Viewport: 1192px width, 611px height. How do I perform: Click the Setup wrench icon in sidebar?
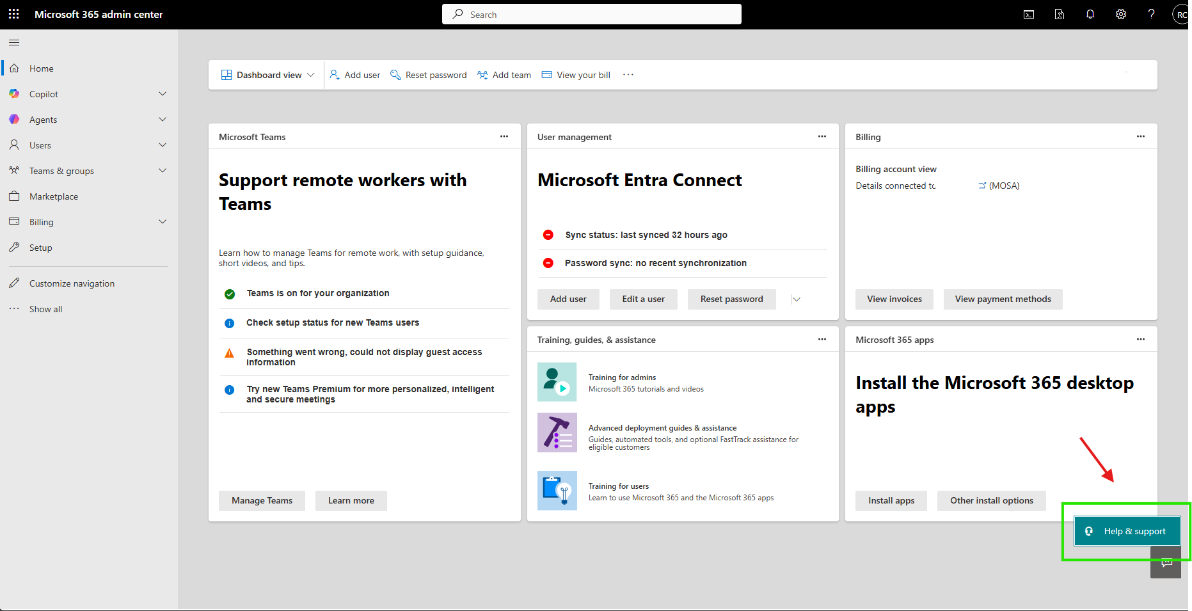(14, 248)
